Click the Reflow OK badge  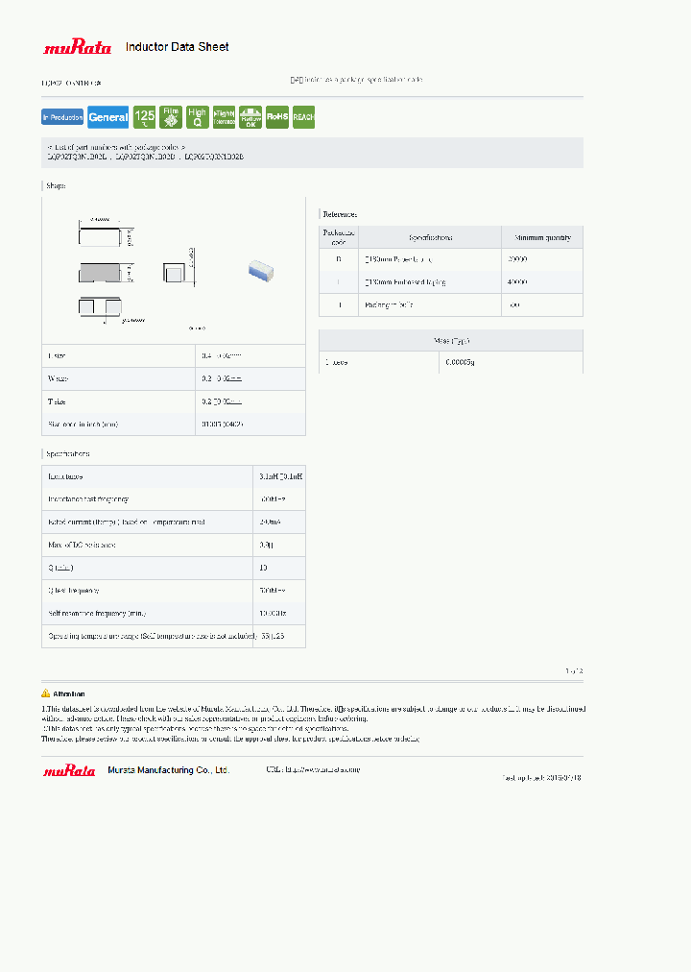(x=250, y=117)
